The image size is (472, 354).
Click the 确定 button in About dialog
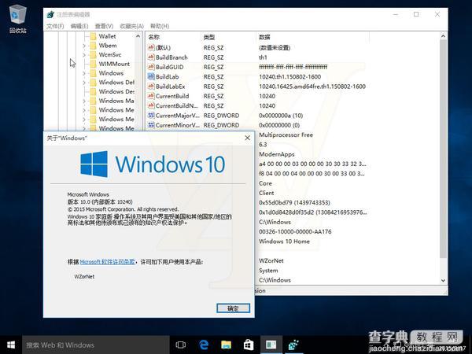pos(234,308)
